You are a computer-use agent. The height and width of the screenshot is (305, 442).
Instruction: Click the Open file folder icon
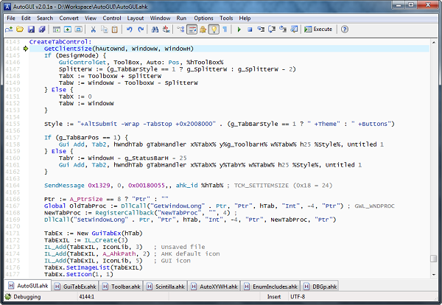click(x=20, y=29)
